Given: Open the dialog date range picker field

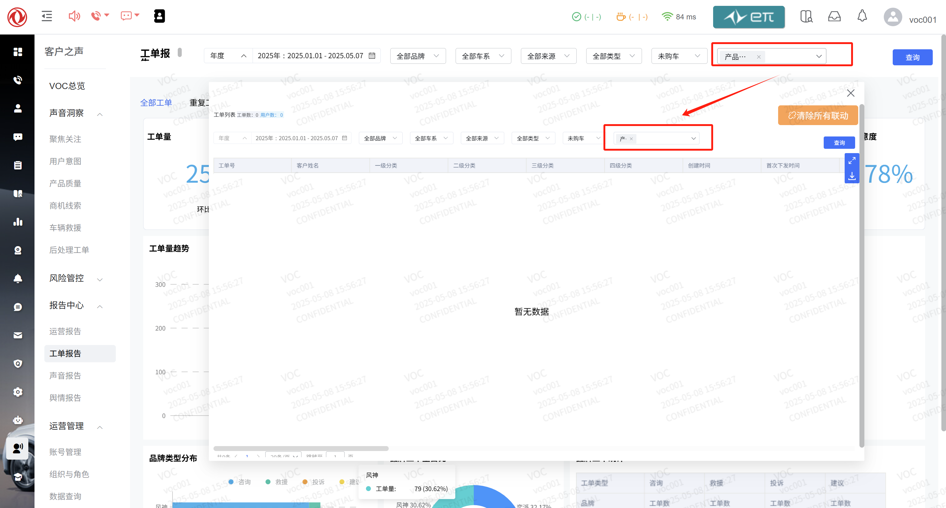Looking at the screenshot, I should (301, 138).
